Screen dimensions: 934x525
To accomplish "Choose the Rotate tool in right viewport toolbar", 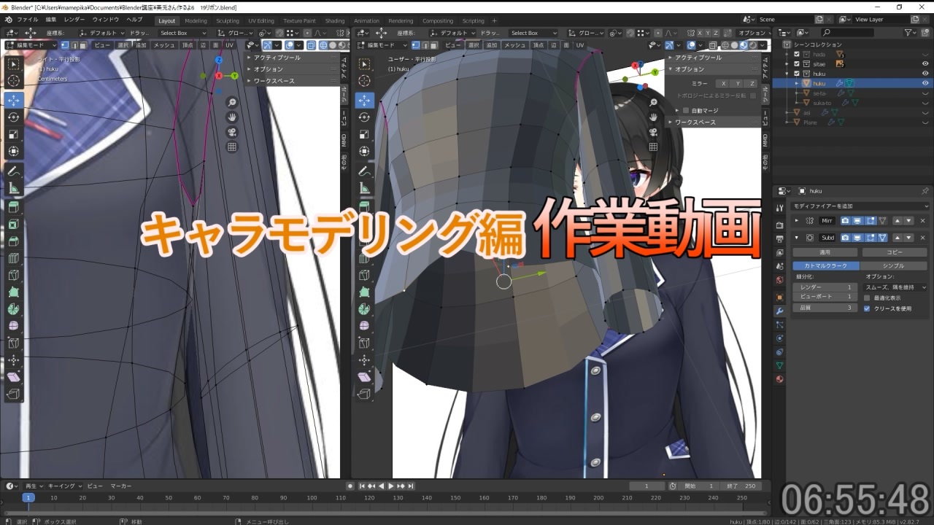I will click(364, 117).
